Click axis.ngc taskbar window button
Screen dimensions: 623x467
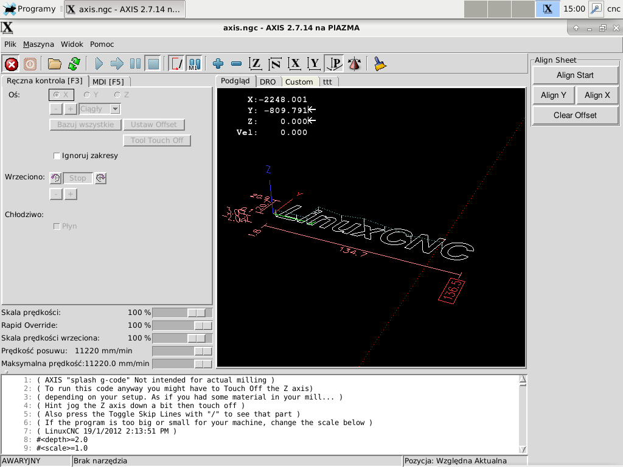pyautogui.click(x=124, y=9)
